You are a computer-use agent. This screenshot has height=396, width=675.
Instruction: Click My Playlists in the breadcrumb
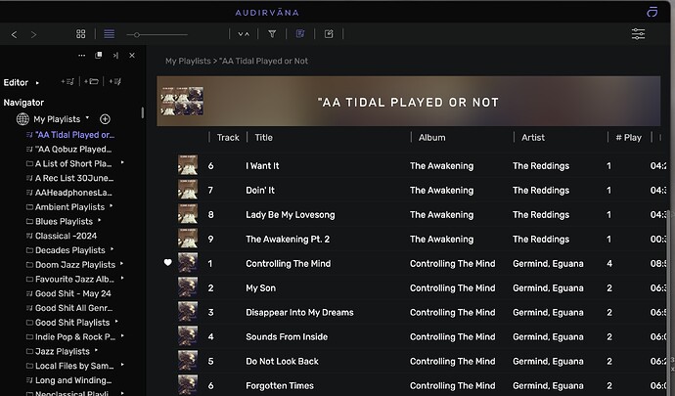pyautogui.click(x=187, y=61)
